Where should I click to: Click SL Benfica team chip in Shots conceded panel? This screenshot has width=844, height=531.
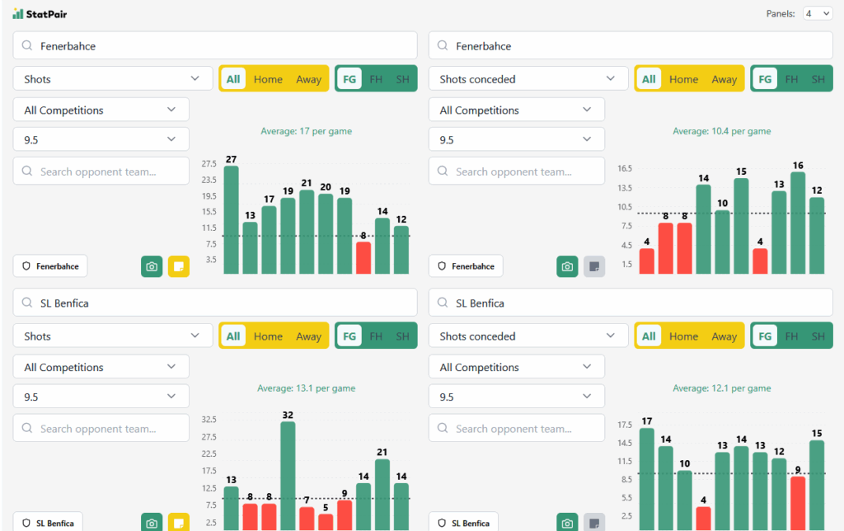tap(463, 523)
